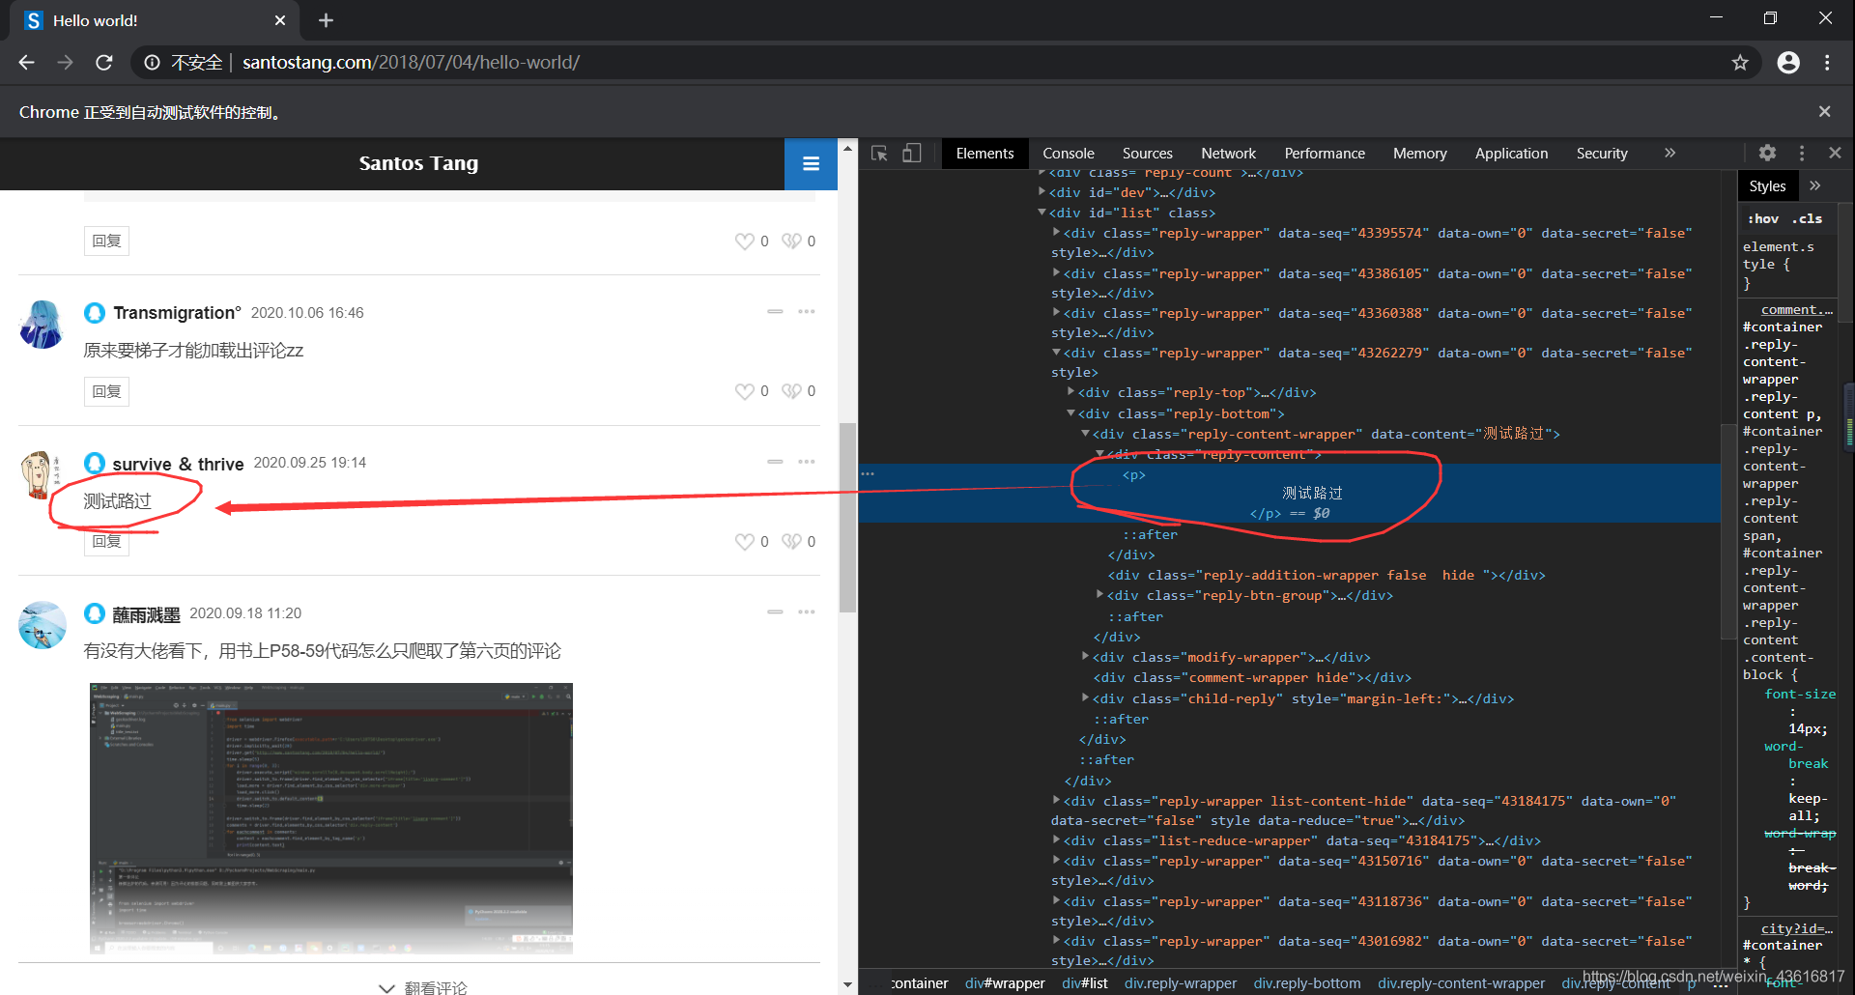Open more options for the Transmigration° comment
Screen dimensions: 1855x995
coord(807,312)
